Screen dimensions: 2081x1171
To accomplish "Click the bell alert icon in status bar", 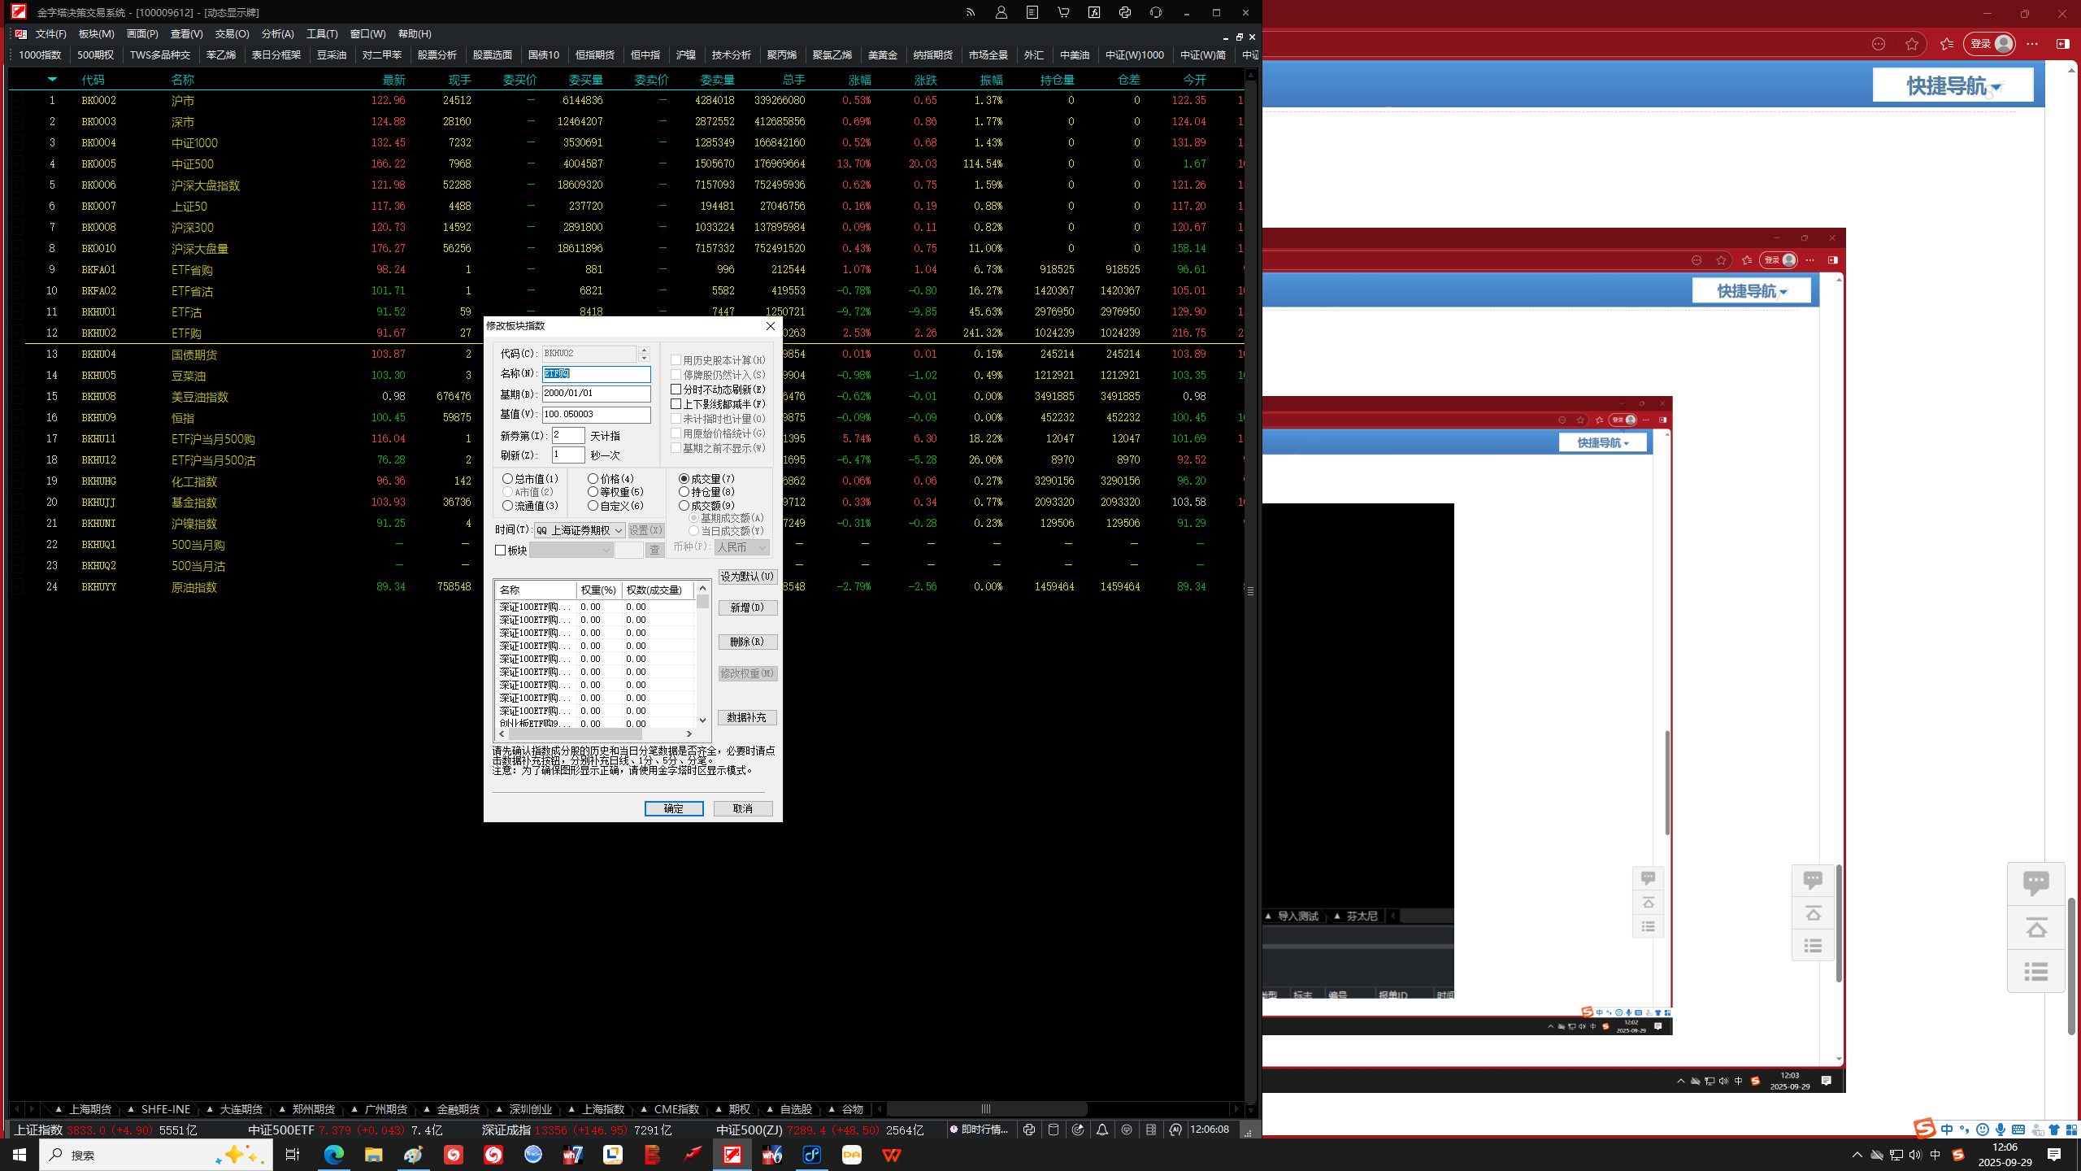I will [x=1102, y=1130].
